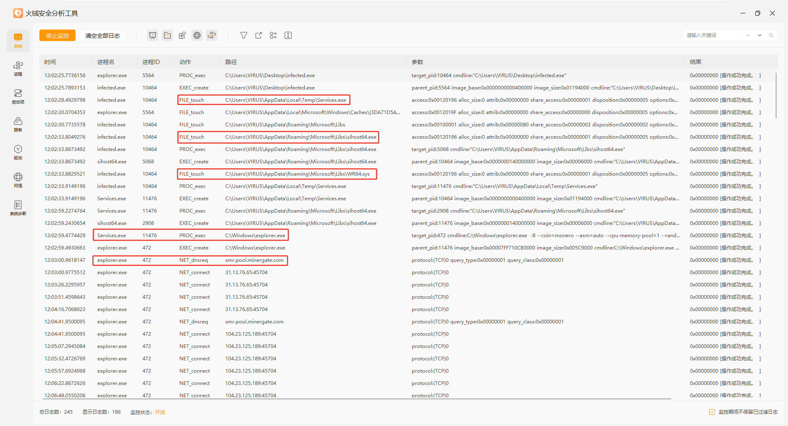Toggle the registry monitoring filter icon
The width and height of the screenshot is (788, 426).
182,35
